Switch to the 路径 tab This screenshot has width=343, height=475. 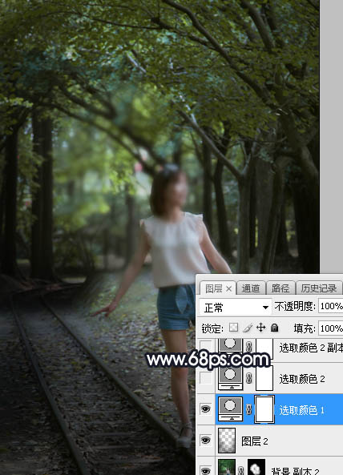[280, 288]
